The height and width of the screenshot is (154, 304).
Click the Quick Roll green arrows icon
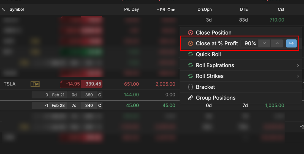pyautogui.click(x=191, y=54)
